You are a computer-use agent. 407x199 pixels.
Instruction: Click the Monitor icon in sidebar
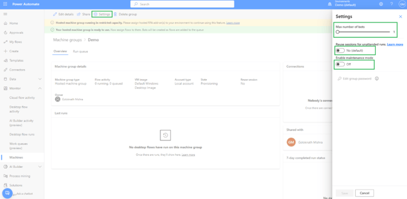(5, 88)
